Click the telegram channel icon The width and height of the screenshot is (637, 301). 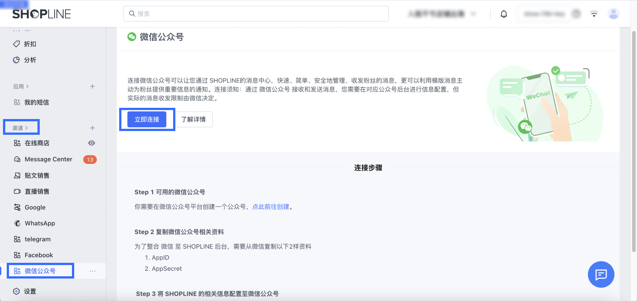pyautogui.click(x=17, y=239)
